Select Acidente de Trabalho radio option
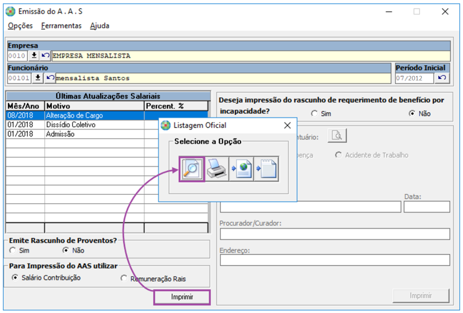This screenshot has width=463, height=313. click(x=372, y=155)
